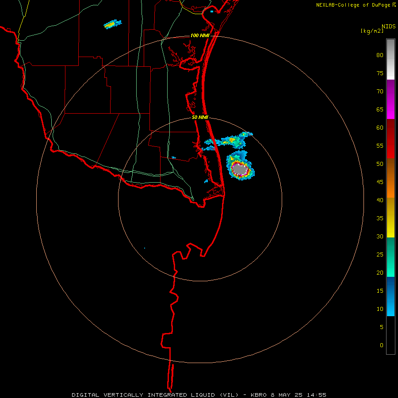Click the legend value 15
The width and height of the screenshot is (398, 398).
pyautogui.click(x=380, y=291)
